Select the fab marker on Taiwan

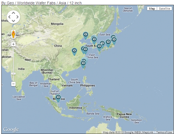83,63
